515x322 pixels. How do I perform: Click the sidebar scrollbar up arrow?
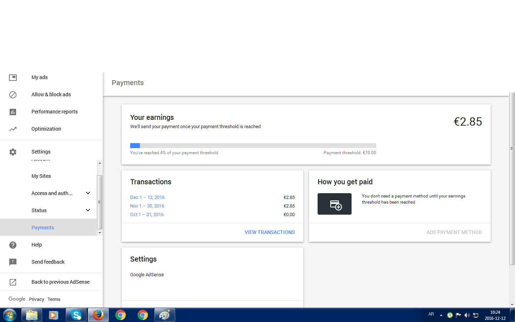(x=100, y=163)
